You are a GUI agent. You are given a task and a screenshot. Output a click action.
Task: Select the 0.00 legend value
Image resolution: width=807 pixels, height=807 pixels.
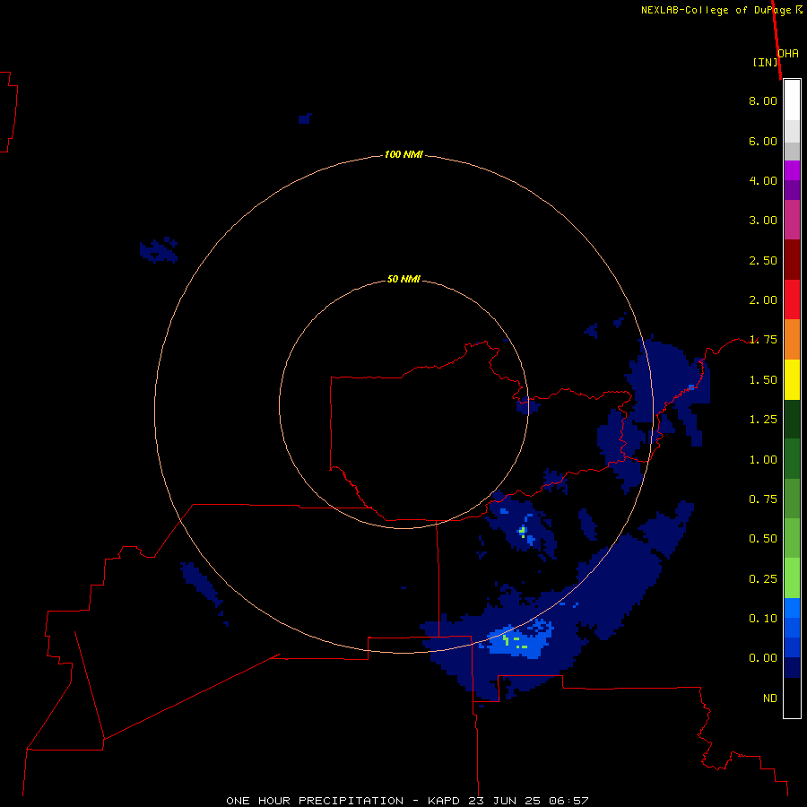click(763, 658)
